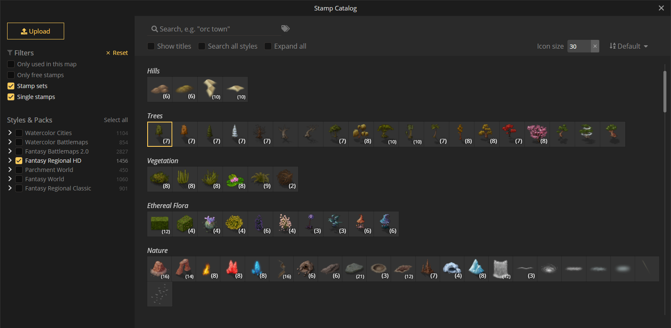Select the pink cherry blossom tree stamp
The width and height of the screenshot is (671, 328).
pyautogui.click(x=537, y=134)
